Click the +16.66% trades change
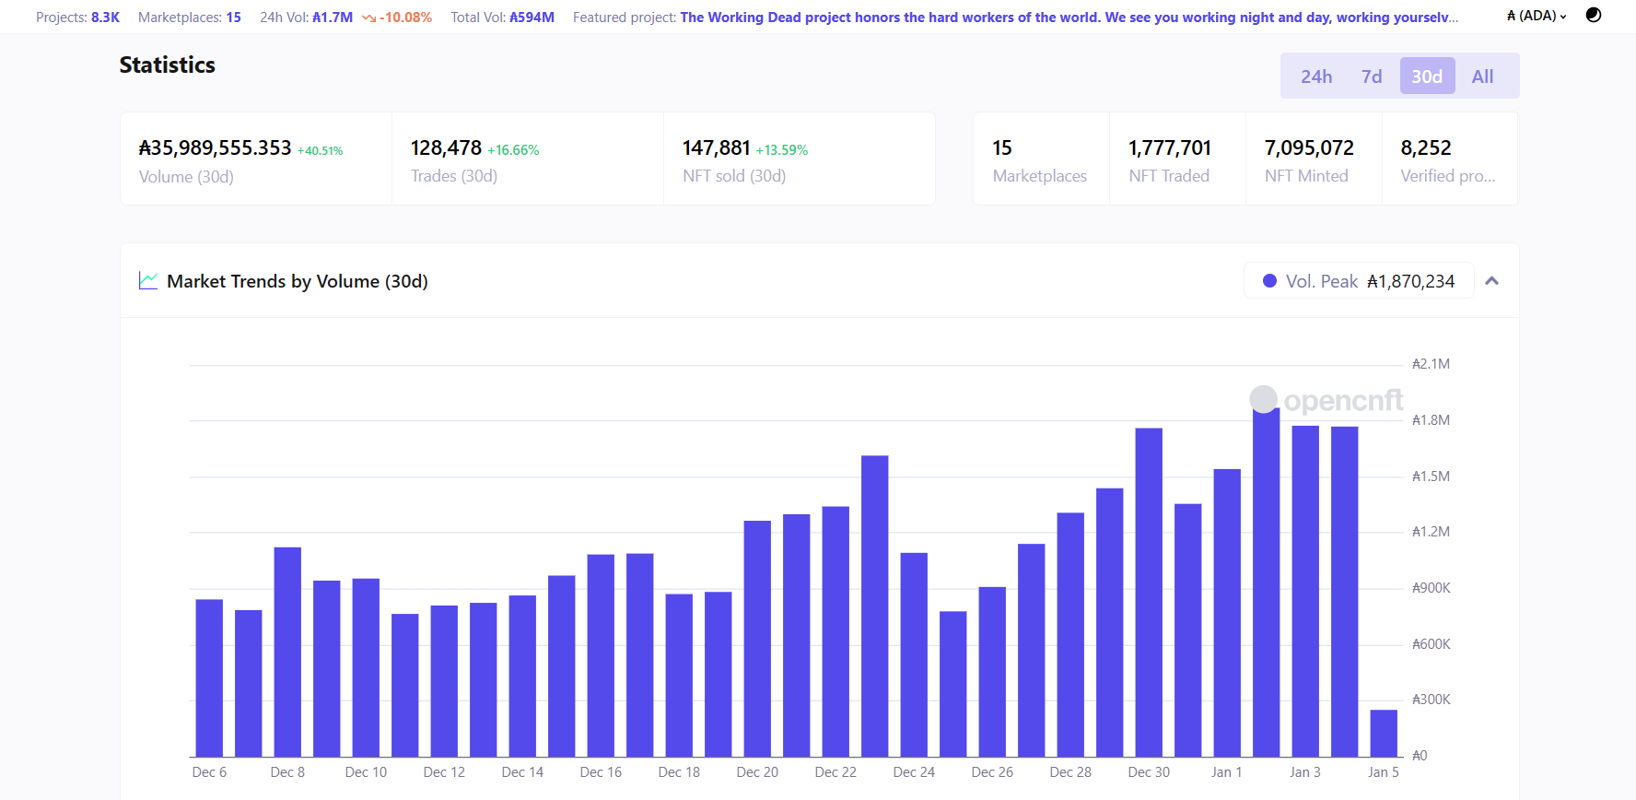 coord(513,150)
